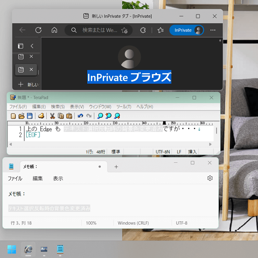
Task: Open the Edge favorites list icon
Action: tap(160, 30)
